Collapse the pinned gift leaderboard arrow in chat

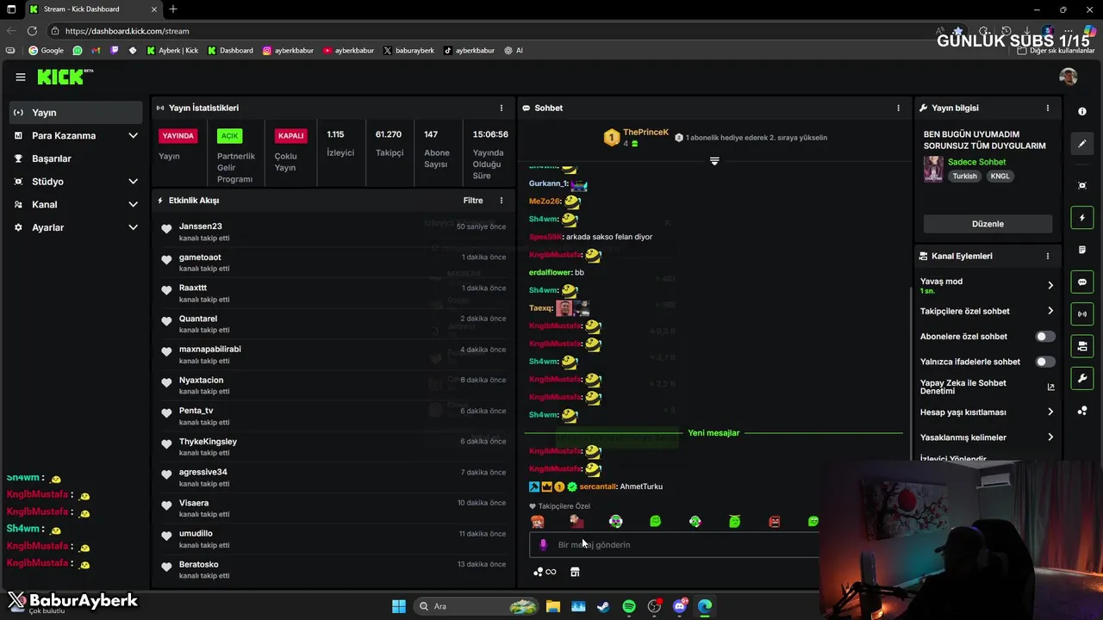(714, 161)
